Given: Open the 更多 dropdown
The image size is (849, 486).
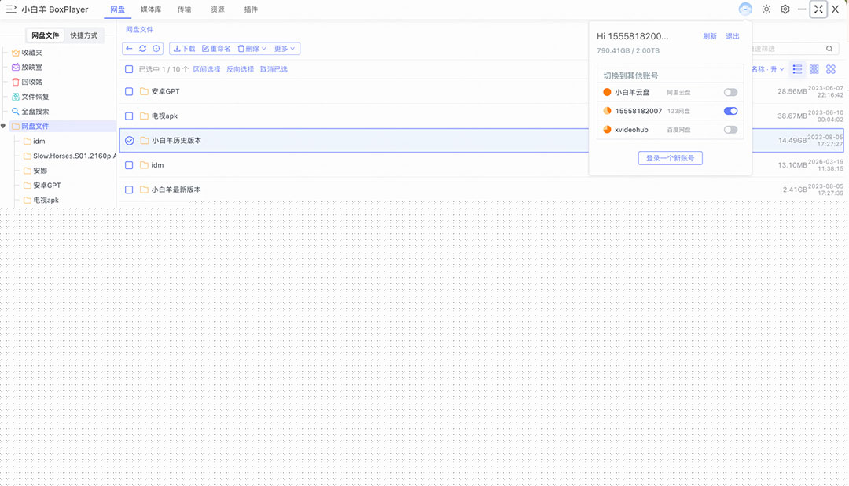Looking at the screenshot, I should click(285, 49).
